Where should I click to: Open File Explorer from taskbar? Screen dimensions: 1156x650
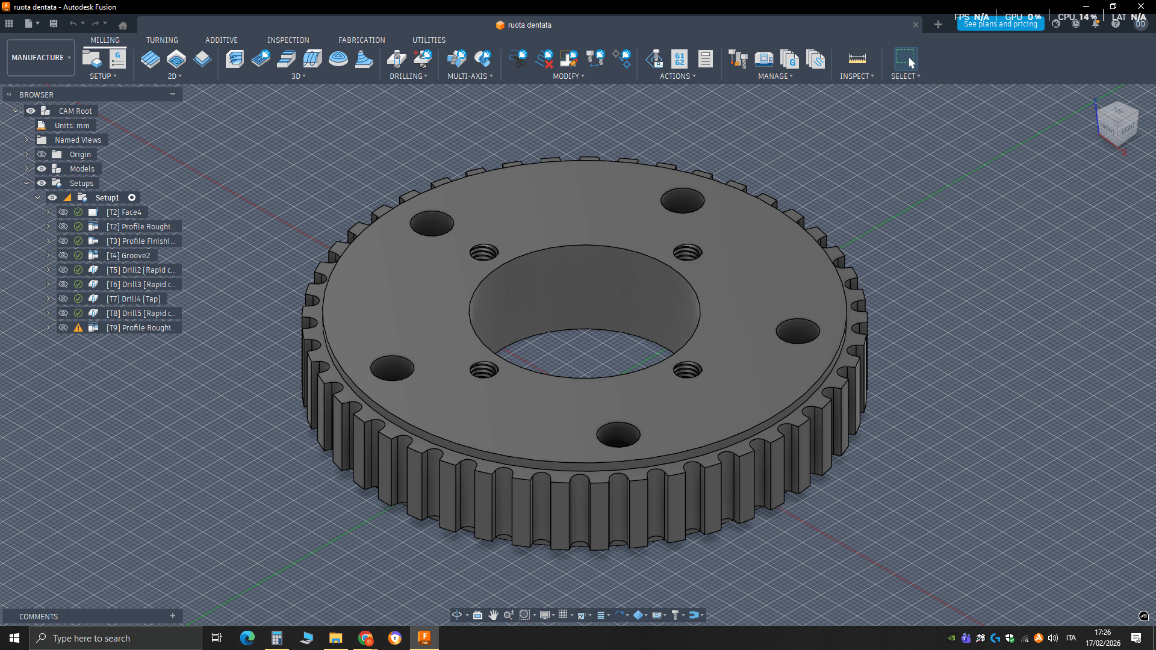pyautogui.click(x=335, y=638)
